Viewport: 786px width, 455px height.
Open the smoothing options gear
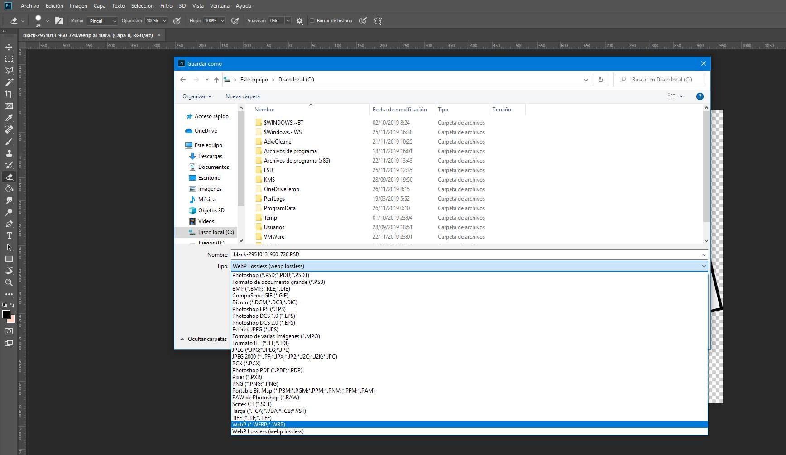point(299,21)
